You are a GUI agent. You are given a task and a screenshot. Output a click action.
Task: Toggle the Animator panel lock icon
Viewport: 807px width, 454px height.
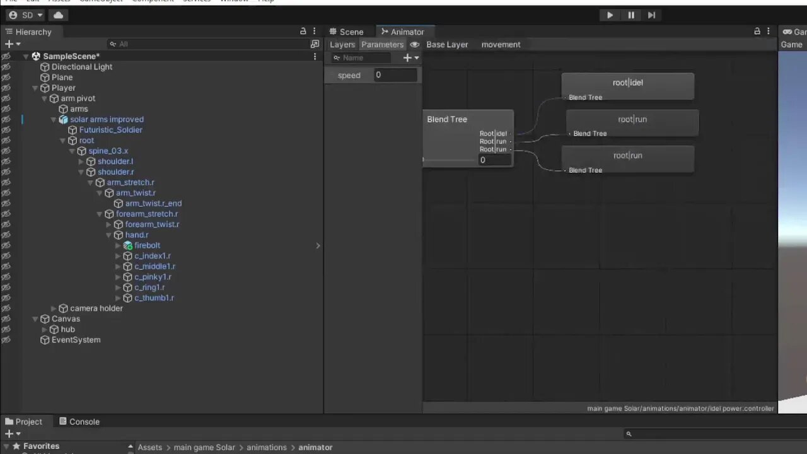(x=757, y=32)
